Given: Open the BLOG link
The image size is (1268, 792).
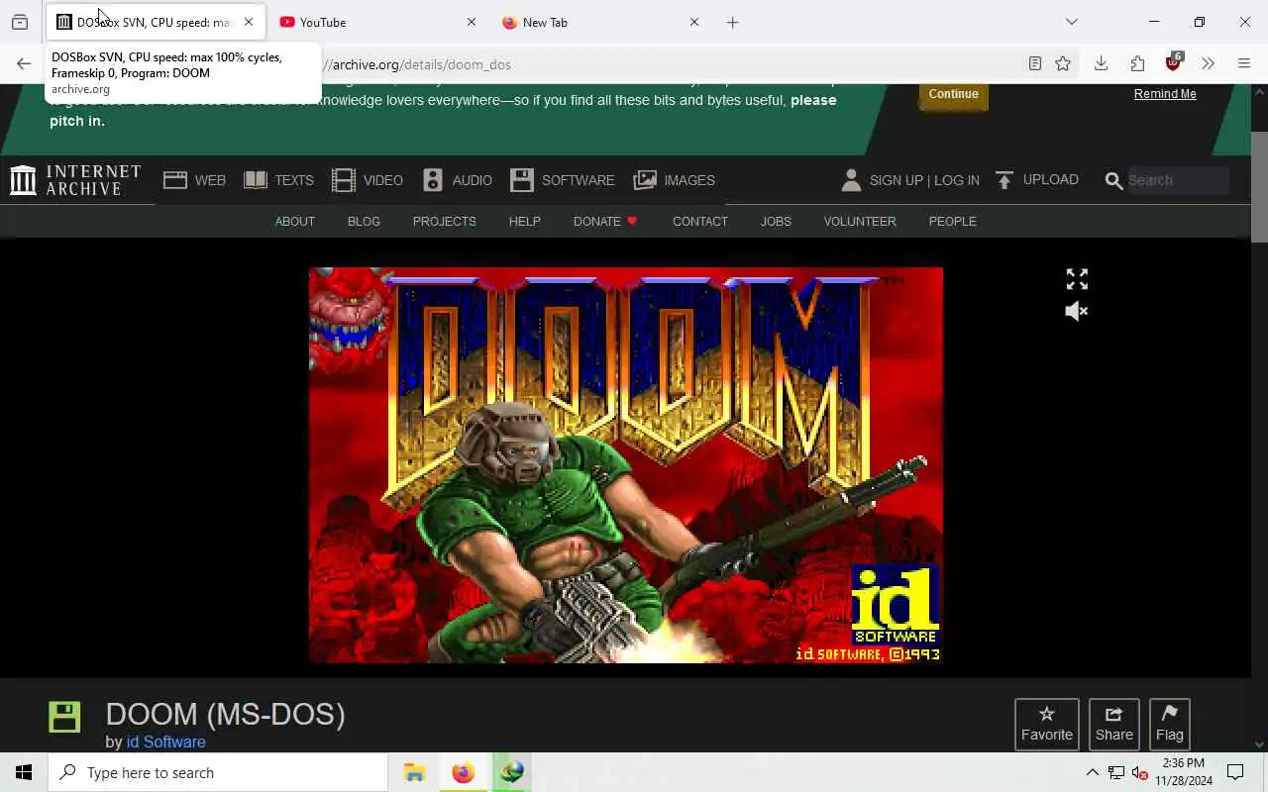Looking at the screenshot, I should point(364,222).
